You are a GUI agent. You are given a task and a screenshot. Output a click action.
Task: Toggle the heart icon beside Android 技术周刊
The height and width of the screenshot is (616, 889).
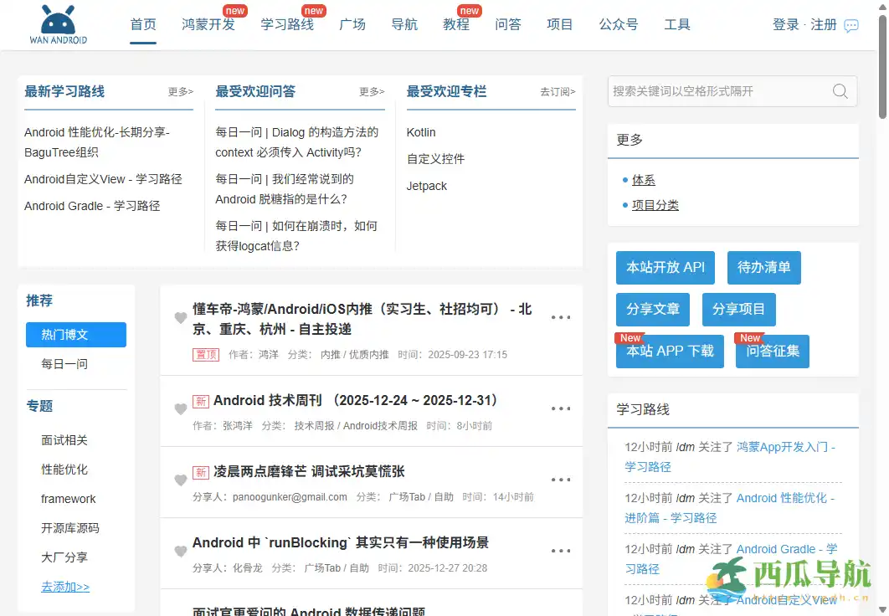[180, 408]
